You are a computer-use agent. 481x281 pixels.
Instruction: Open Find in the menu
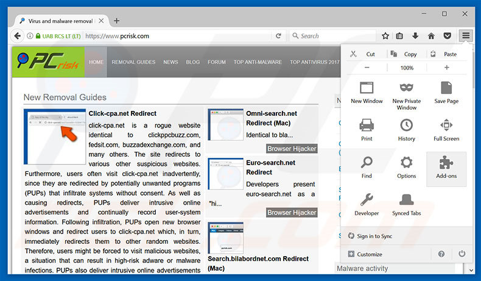click(x=367, y=168)
